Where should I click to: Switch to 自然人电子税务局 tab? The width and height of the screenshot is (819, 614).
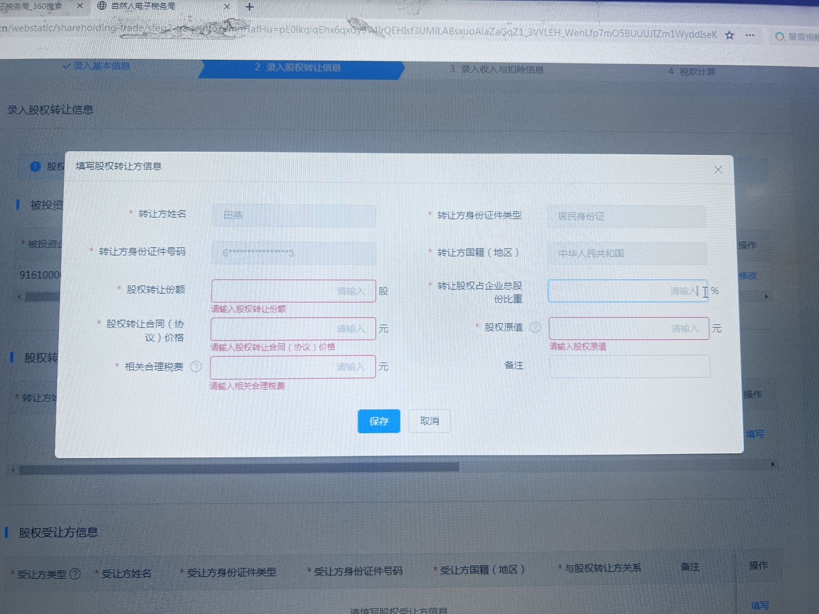(x=144, y=6)
